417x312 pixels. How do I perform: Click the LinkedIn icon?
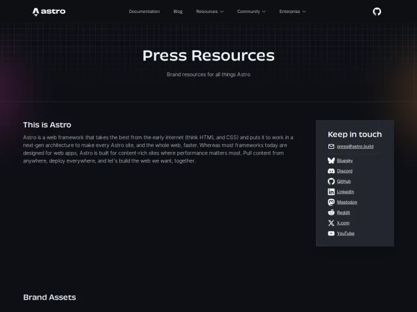coord(331,192)
